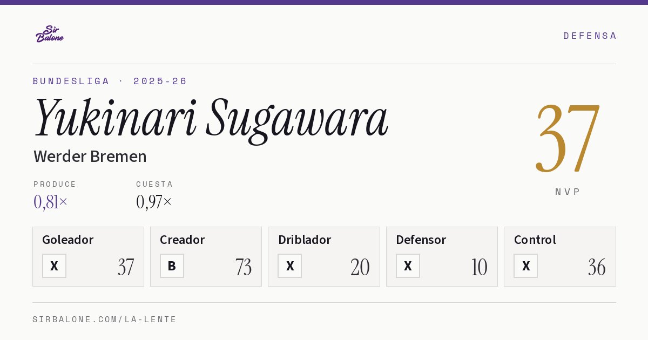
Task: Click the Creador score 73
Action: pos(244,267)
